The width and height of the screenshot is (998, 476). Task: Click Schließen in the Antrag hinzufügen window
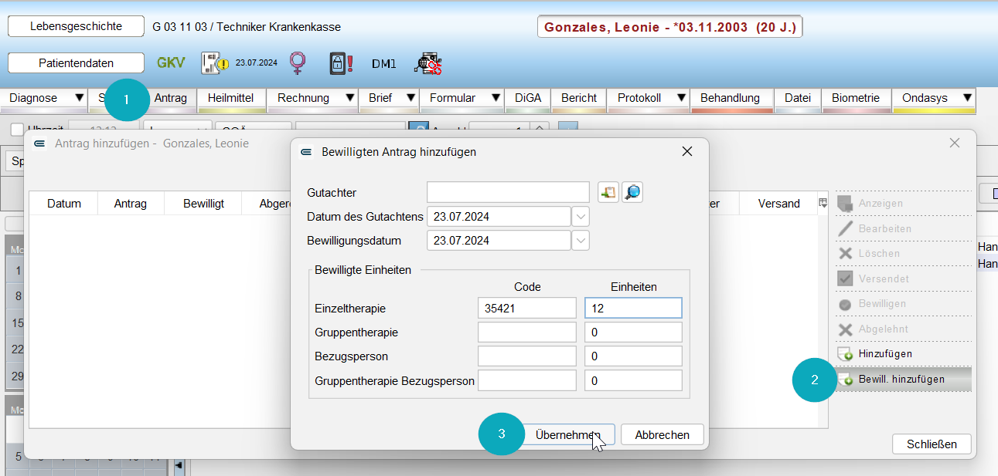click(932, 444)
